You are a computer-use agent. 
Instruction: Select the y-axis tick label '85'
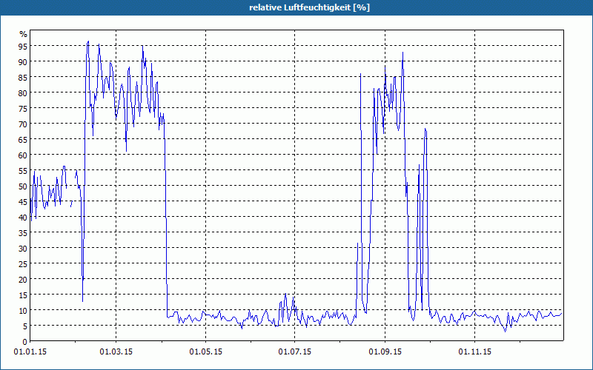[23, 77]
